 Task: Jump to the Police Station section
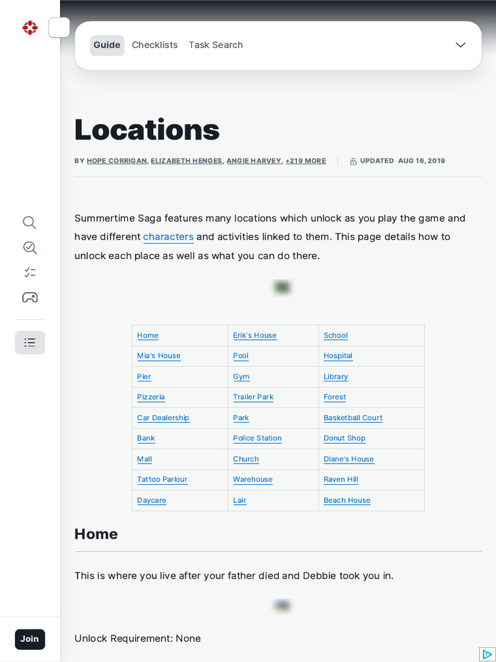tap(257, 438)
